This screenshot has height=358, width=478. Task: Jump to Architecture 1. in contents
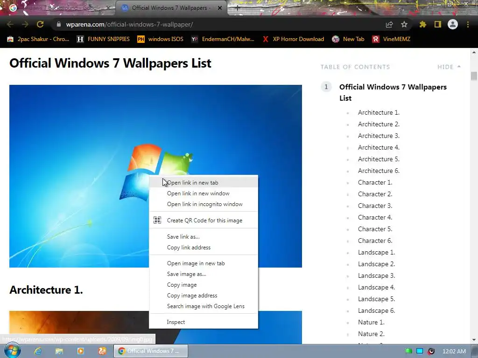click(379, 113)
